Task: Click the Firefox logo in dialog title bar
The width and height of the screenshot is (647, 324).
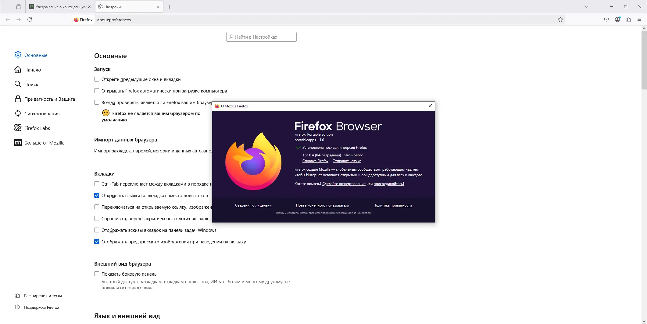Action: pyautogui.click(x=217, y=106)
